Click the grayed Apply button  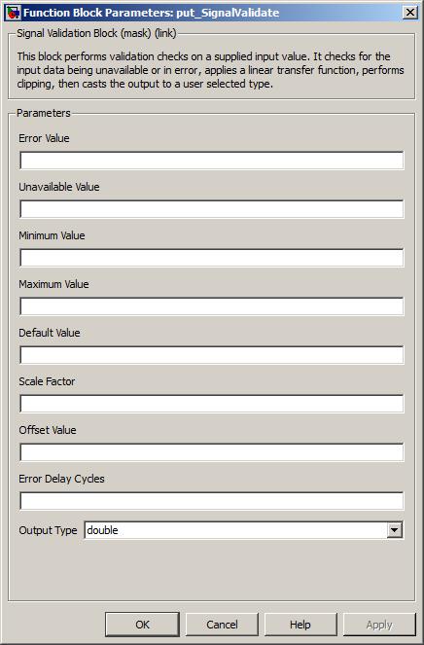click(x=379, y=625)
